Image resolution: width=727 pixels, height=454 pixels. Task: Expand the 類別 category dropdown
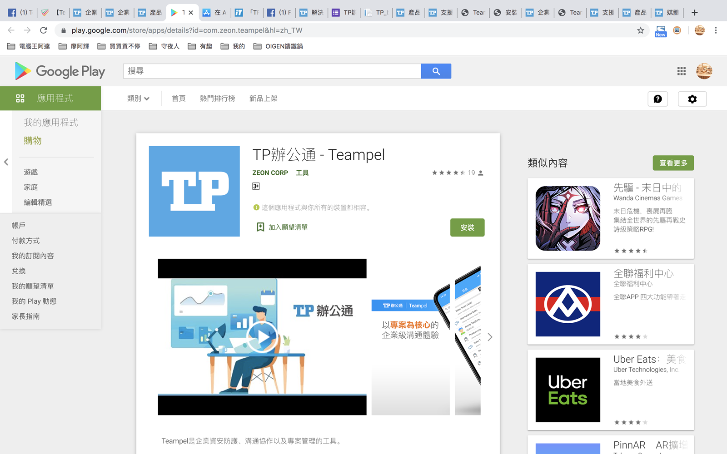pos(138,99)
